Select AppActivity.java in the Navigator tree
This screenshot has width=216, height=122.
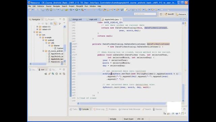pyautogui.click(x=56, y=59)
